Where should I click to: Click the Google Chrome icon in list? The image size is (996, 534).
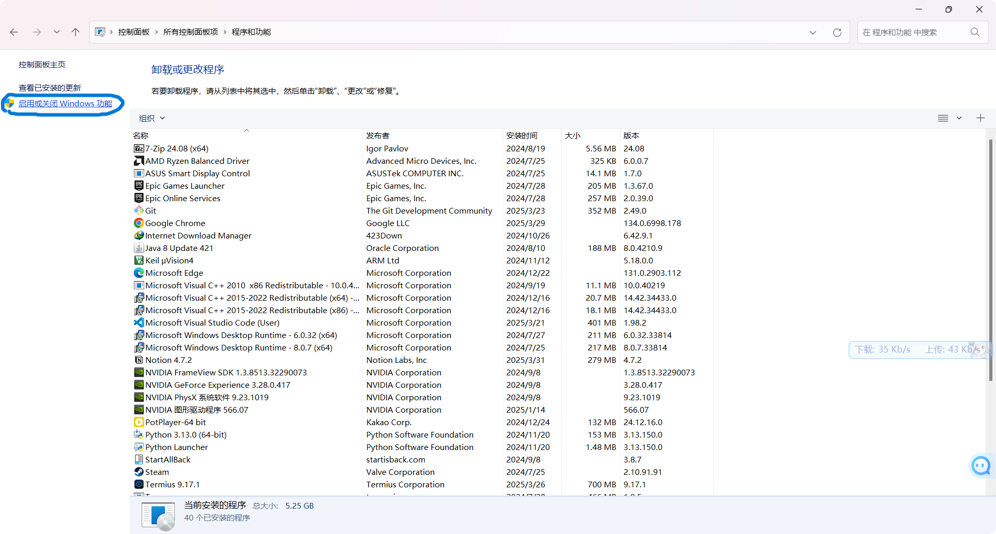click(x=139, y=223)
